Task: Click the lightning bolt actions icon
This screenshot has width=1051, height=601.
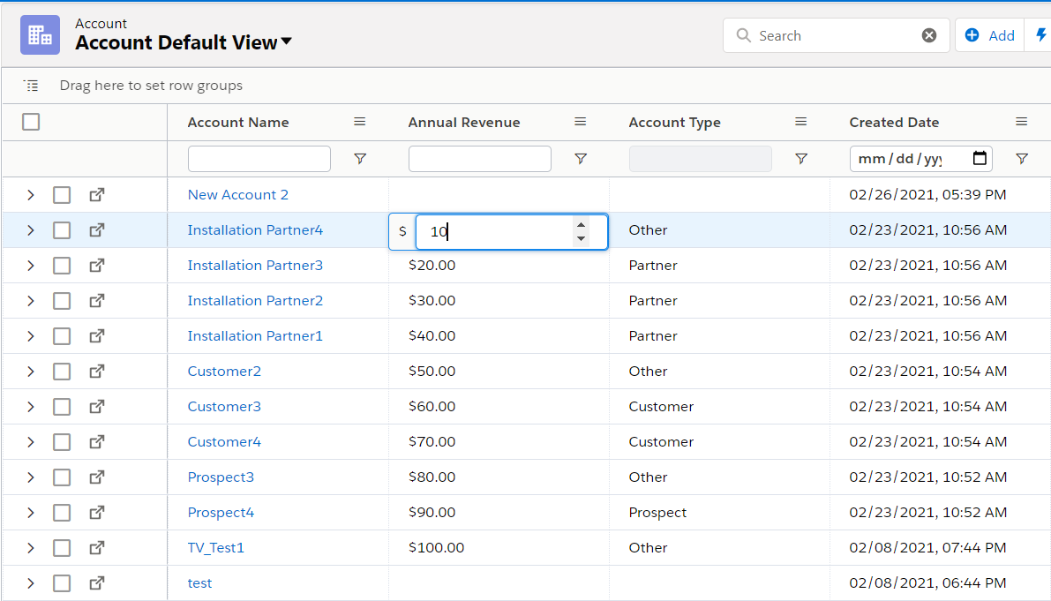Action: 1040,35
